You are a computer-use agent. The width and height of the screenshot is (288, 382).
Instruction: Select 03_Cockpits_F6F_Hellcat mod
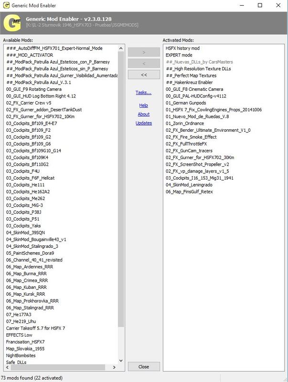[x=31, y=178]
